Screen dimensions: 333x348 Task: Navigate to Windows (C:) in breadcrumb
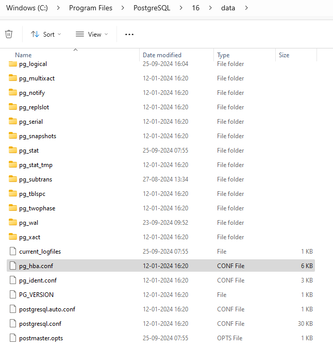tap(27, 8)
